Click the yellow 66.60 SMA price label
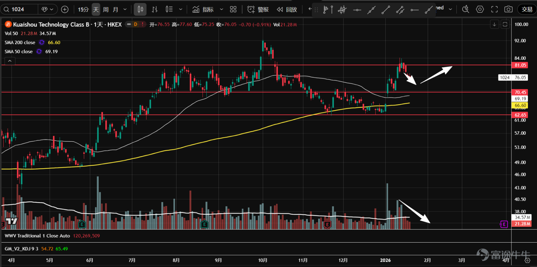The height and width of the screenshot is (267, 537). (520, 105)
